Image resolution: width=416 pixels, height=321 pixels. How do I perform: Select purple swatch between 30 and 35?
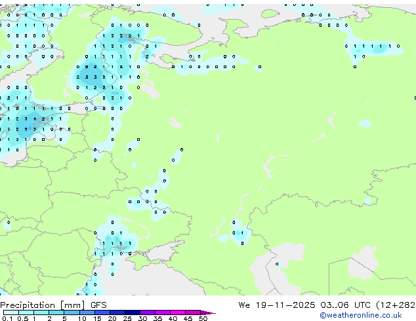click(148, 312)
